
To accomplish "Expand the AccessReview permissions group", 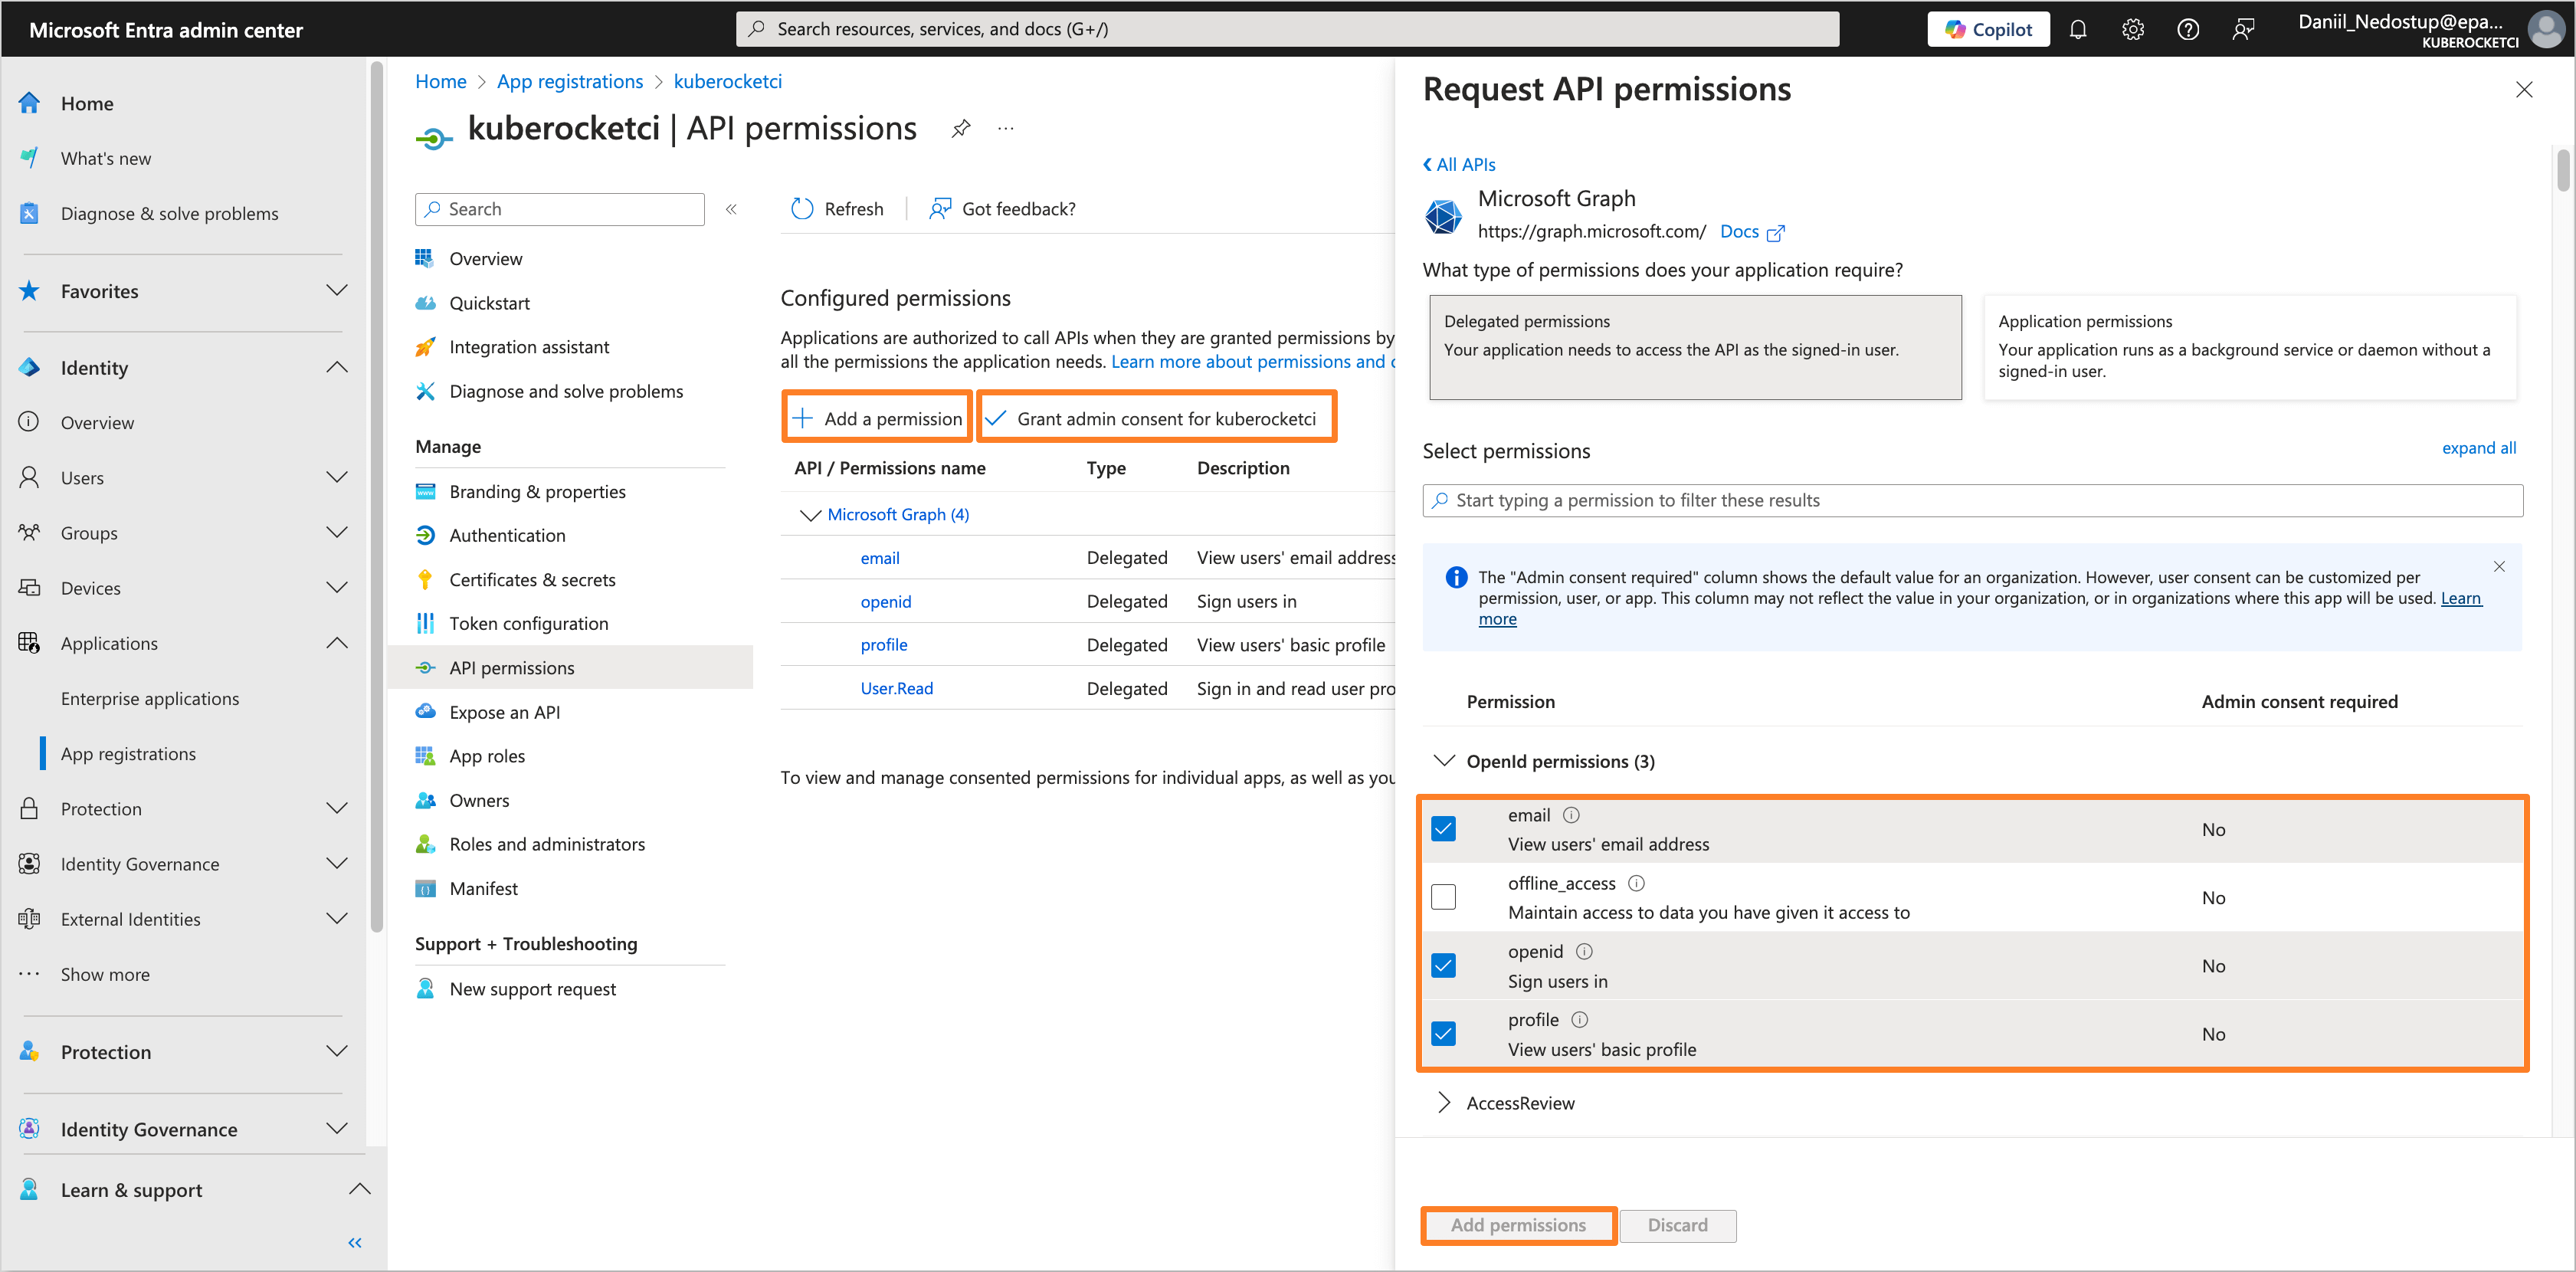I will (1444, 1102).
